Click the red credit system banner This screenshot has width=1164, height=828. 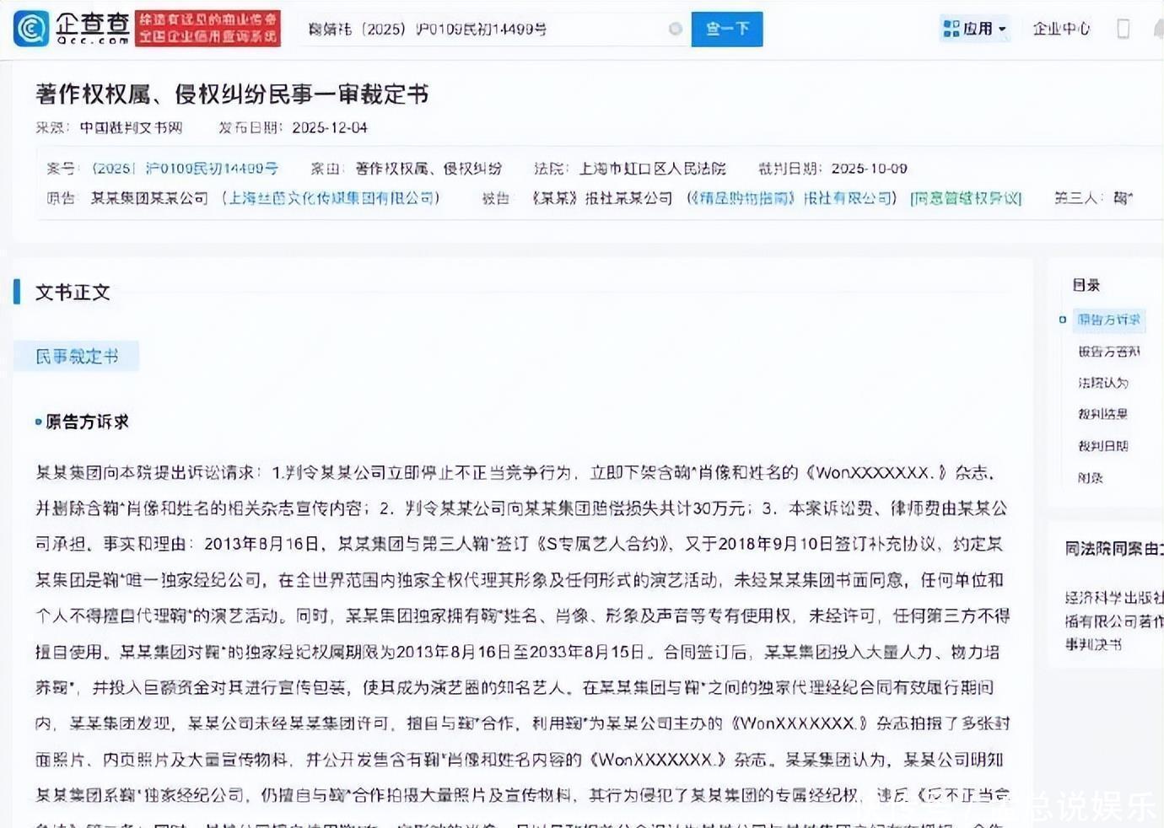(207, 28)
